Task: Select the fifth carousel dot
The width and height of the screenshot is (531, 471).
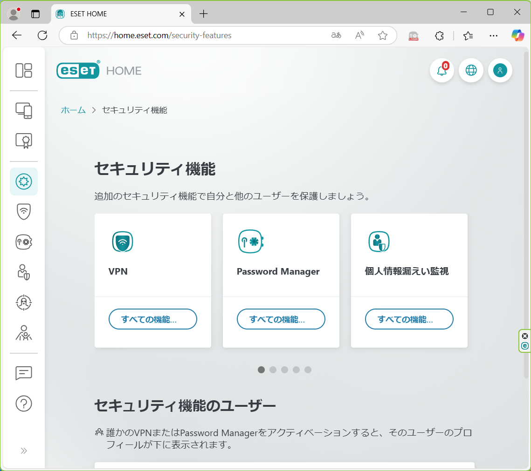Action: 308,370
